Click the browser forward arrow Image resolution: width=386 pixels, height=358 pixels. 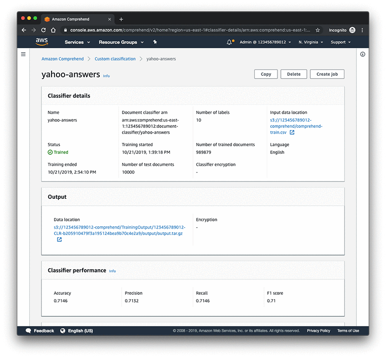click(34, 30)
